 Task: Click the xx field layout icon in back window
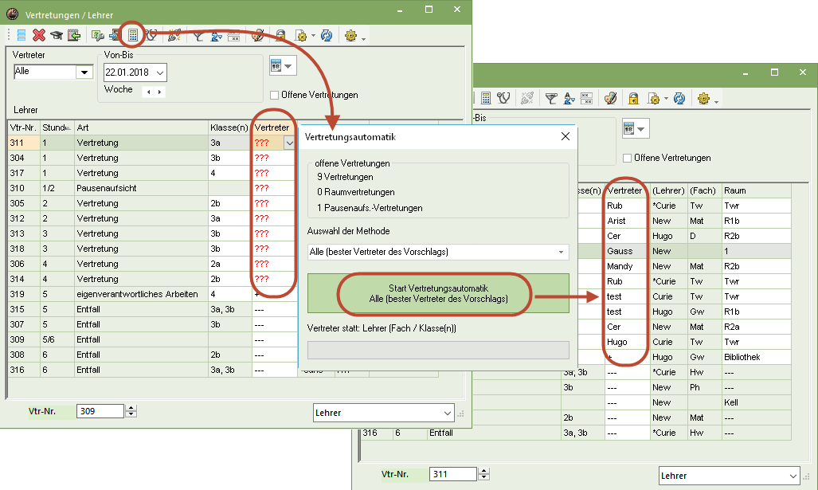click(x=586, y=98)
